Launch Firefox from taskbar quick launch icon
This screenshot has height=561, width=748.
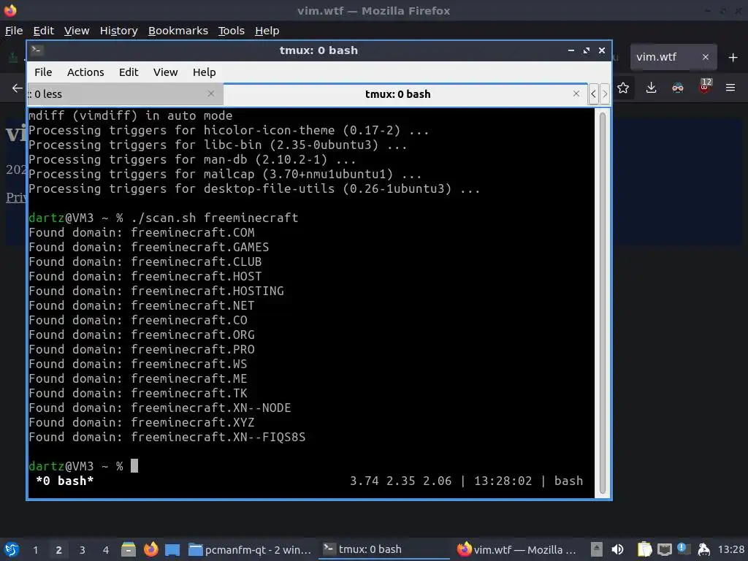[x=150, y=549]
